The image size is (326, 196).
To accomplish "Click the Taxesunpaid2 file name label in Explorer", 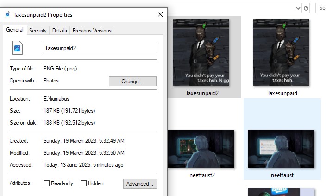I will pos(202,93).
